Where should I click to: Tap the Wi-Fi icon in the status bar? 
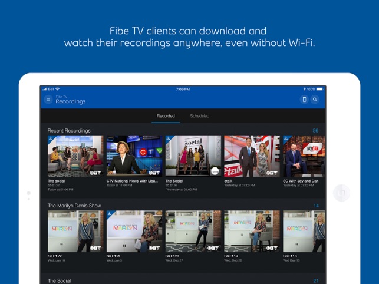pyautogui.click(x=58, y=89)
